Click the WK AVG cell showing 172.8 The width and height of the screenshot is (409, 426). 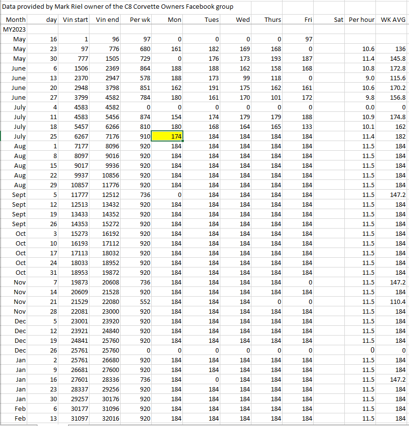[393, 69]
